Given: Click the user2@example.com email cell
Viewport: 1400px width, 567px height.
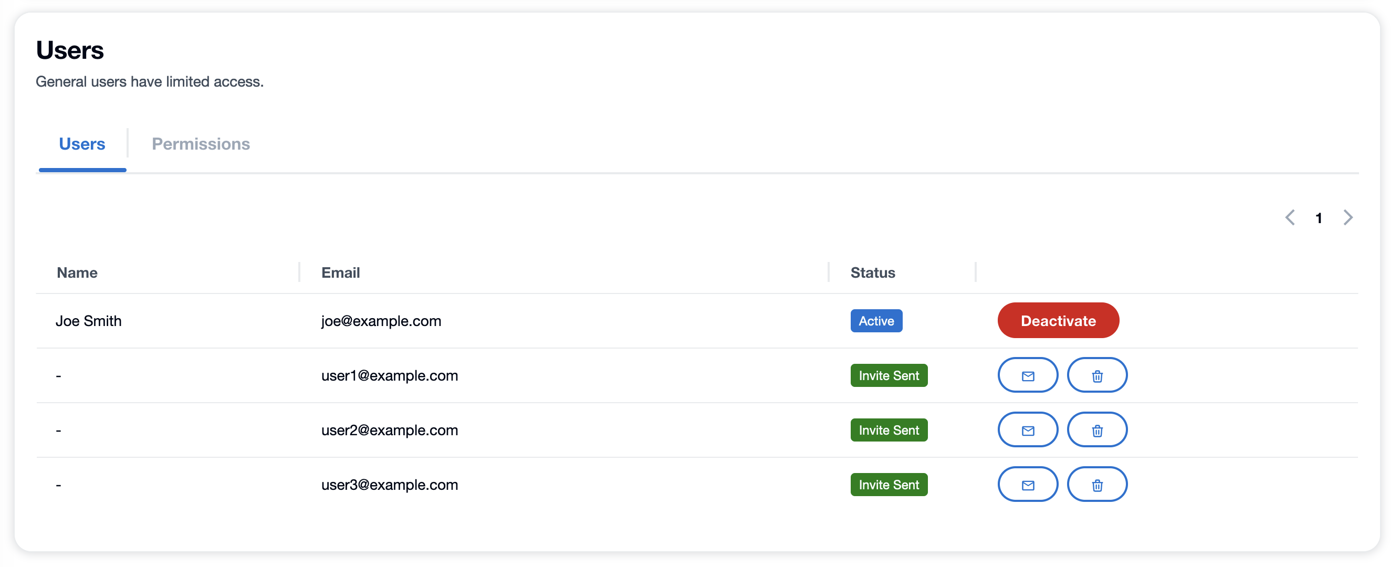Looking at the screenshot, I should [x=390, y=430].
